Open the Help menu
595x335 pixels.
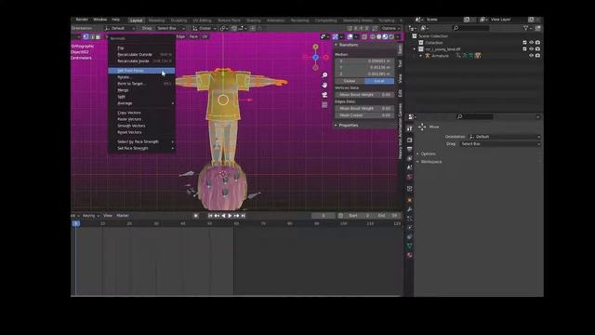pyautogui.click(x=115, y=20)
